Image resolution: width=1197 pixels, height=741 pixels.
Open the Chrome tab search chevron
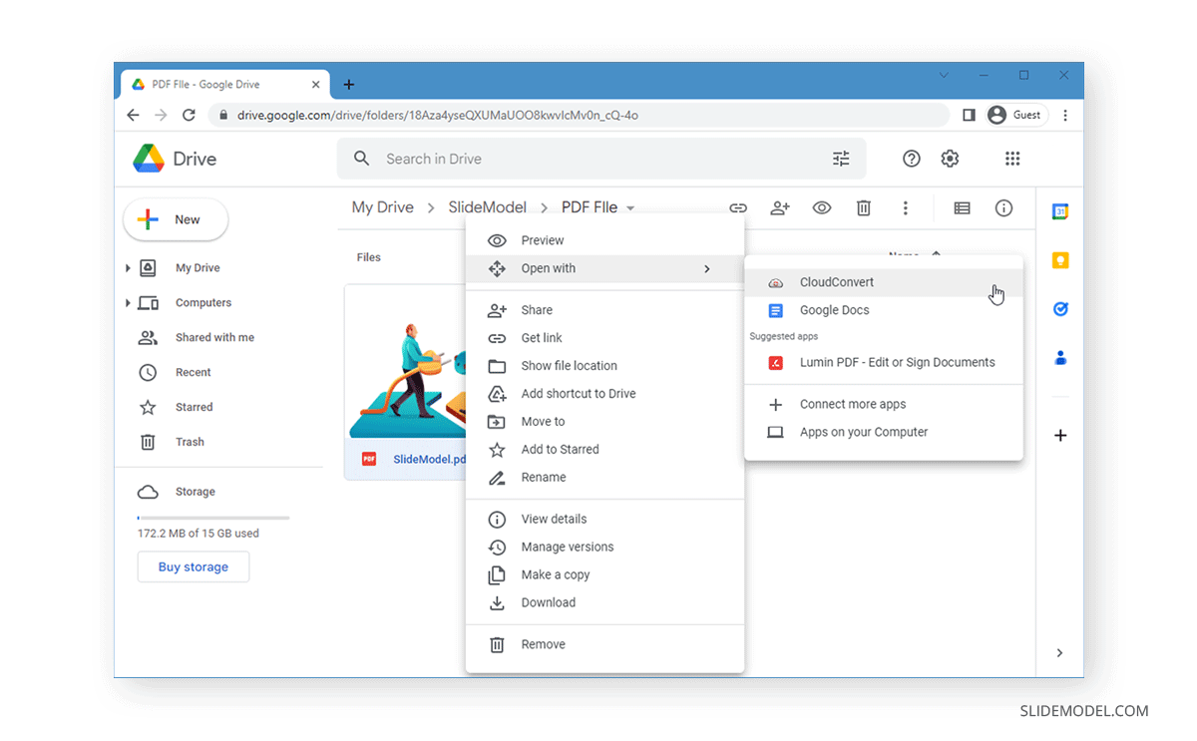[x=944, y=76]
